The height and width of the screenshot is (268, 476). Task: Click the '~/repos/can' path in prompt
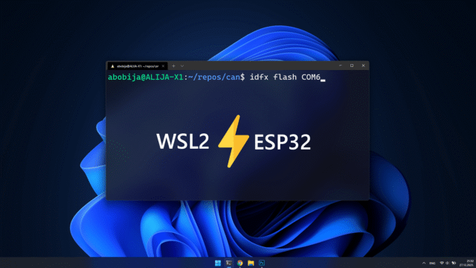pyautogui.click(x=214, y=77)
